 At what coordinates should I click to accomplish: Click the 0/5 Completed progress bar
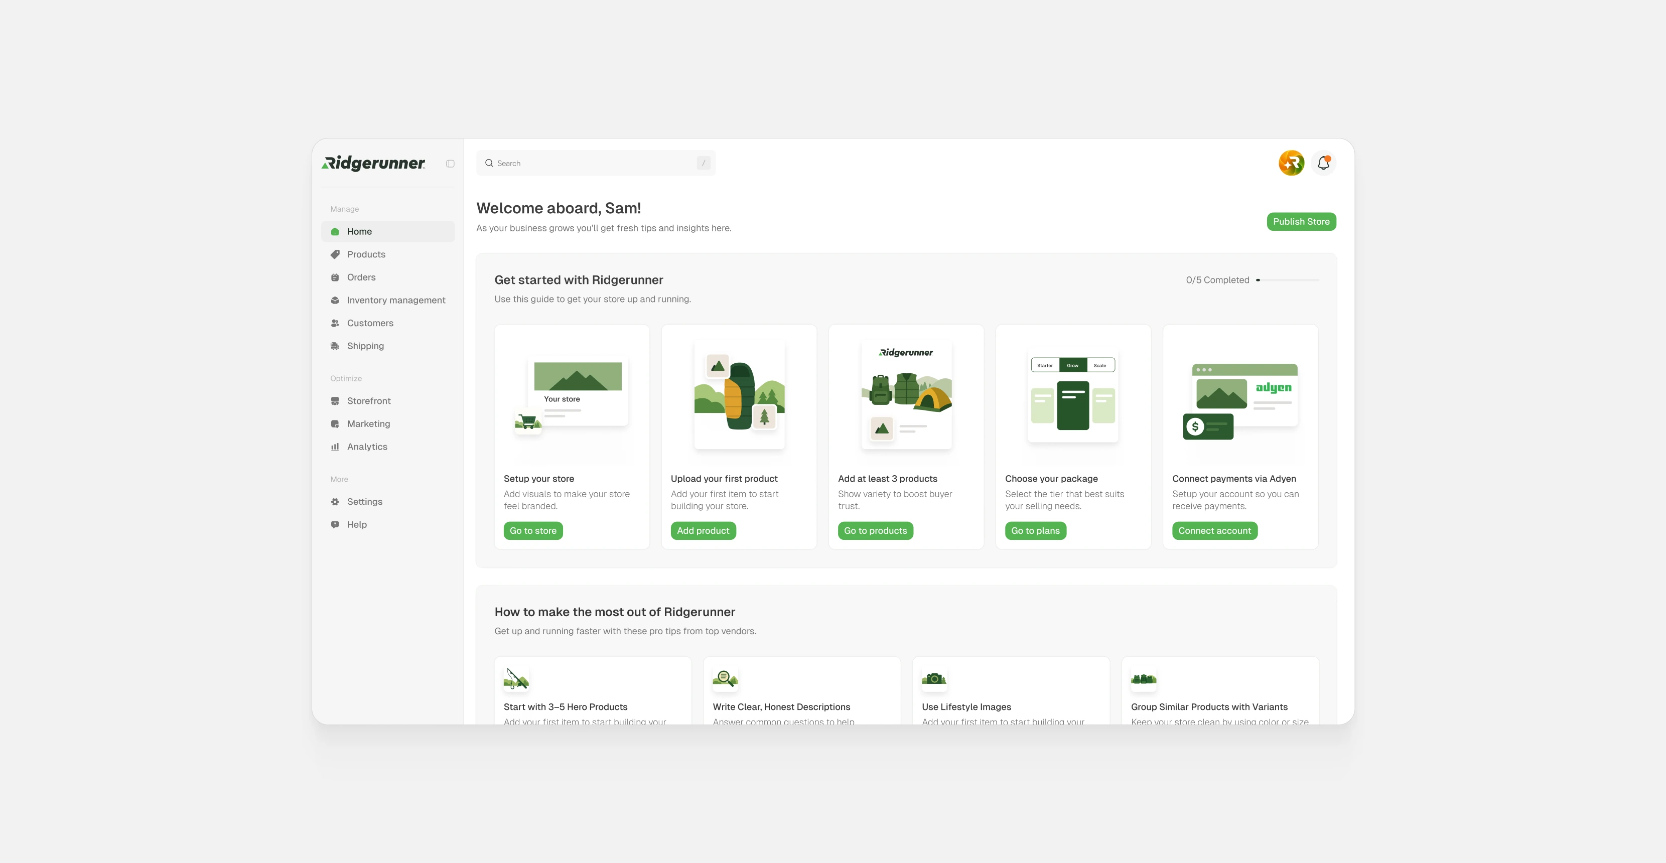tap(1287, 280)
